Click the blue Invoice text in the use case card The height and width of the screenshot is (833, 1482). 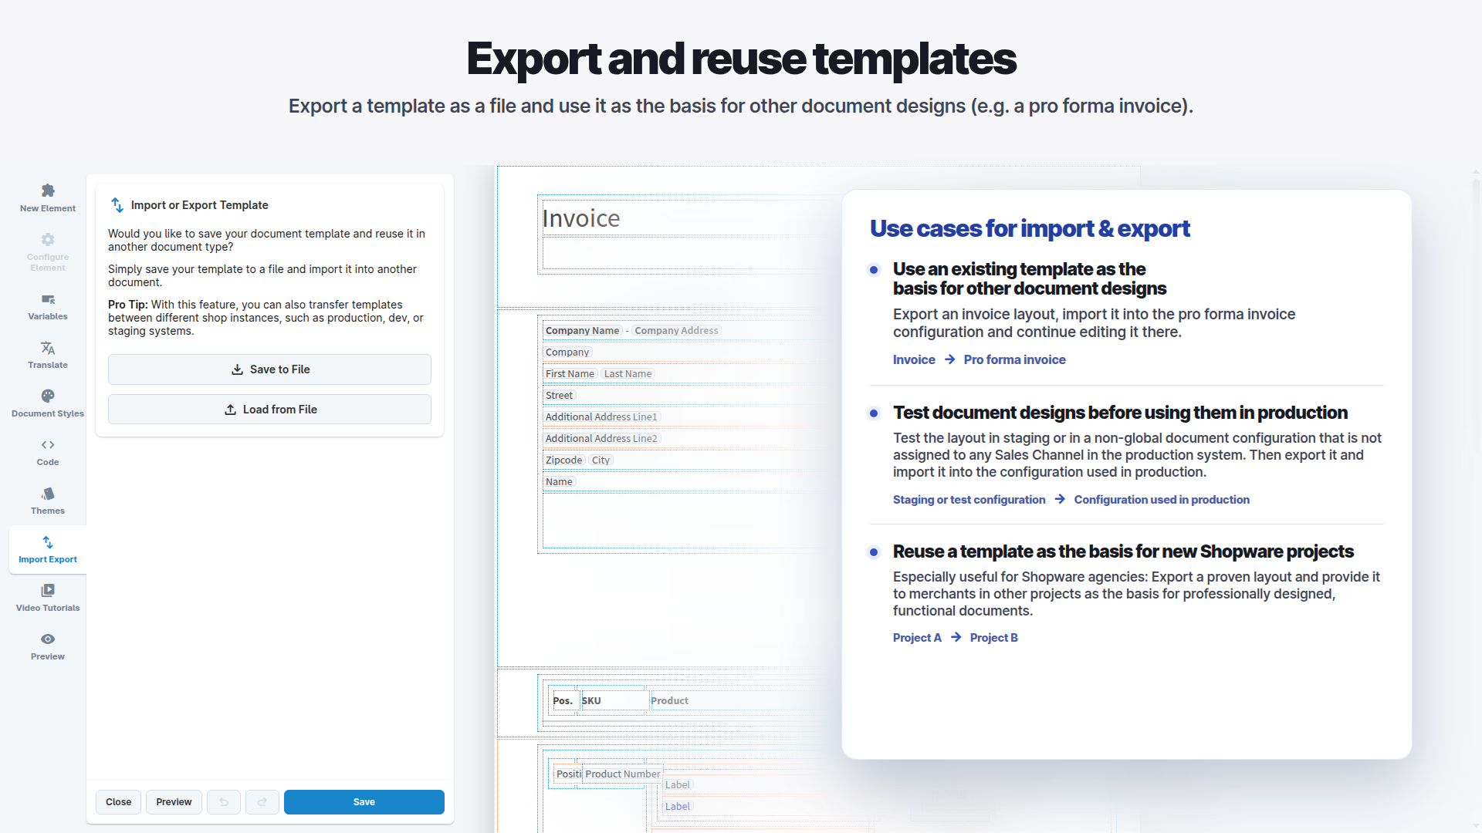pos(914,359)
